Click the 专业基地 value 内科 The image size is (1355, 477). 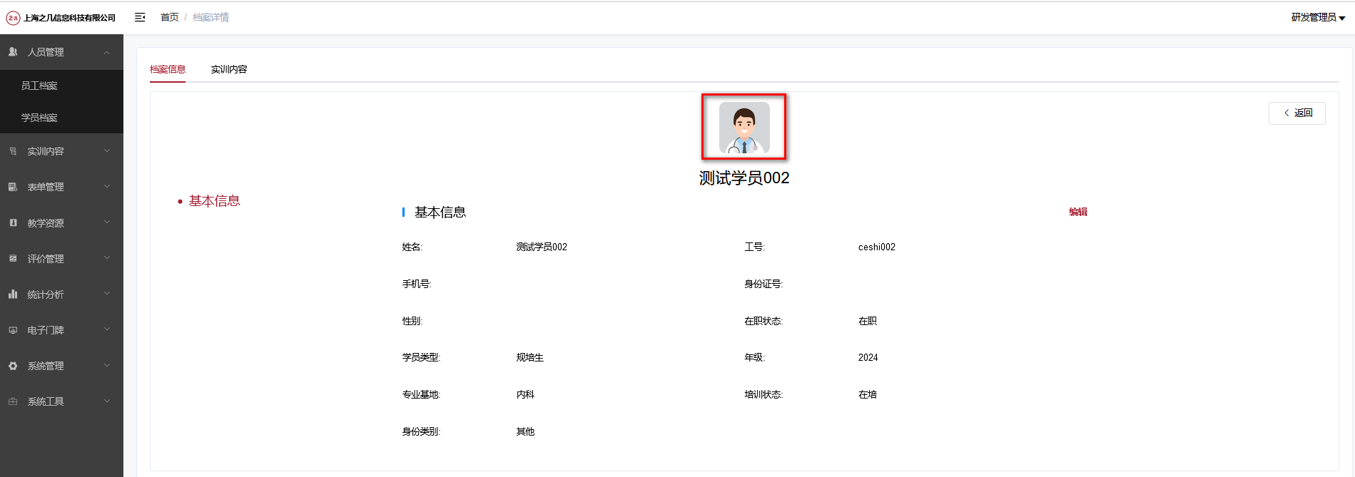click(x=525, y=394)
